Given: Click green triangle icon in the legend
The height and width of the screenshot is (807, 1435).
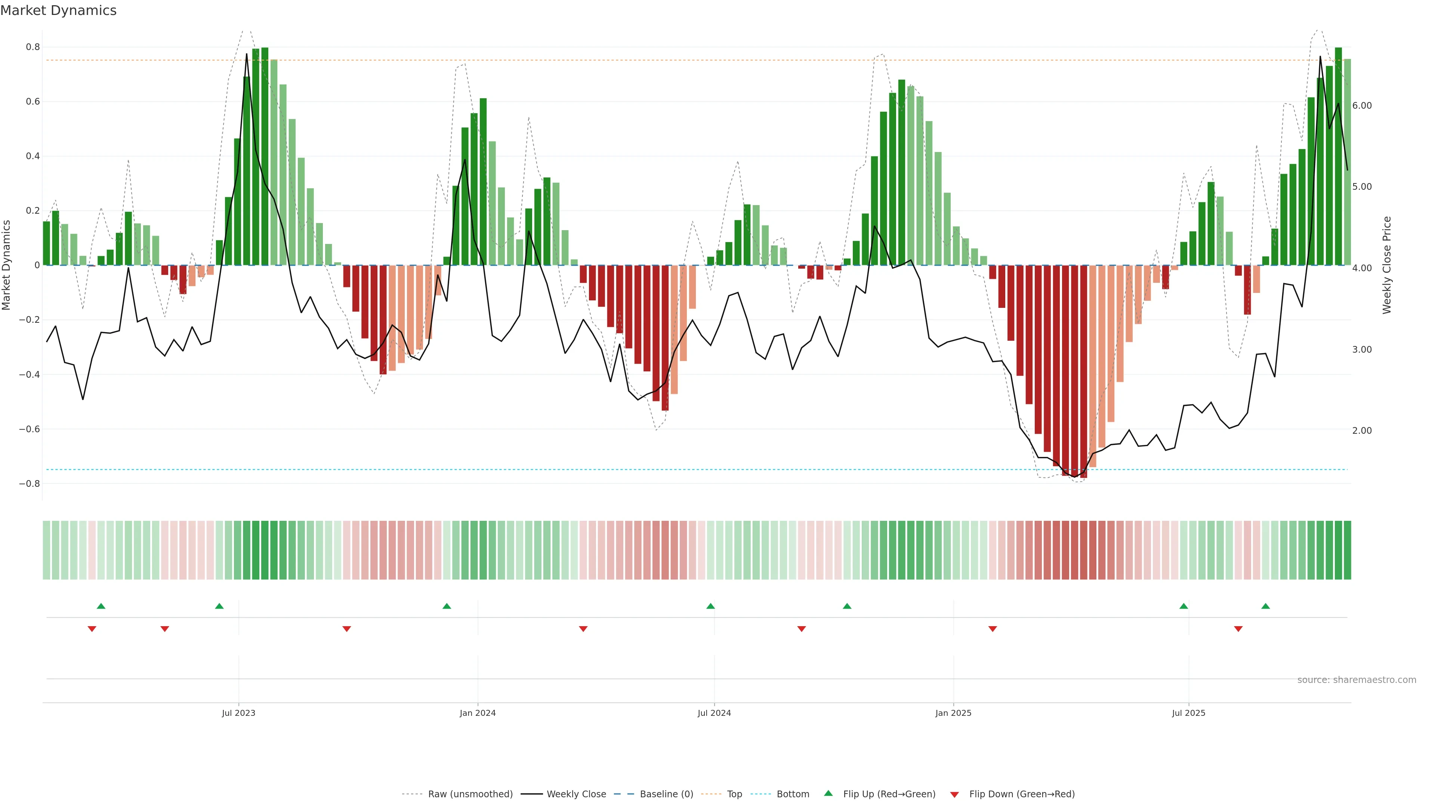Looking at the screenshot, I should click(828, 793).
